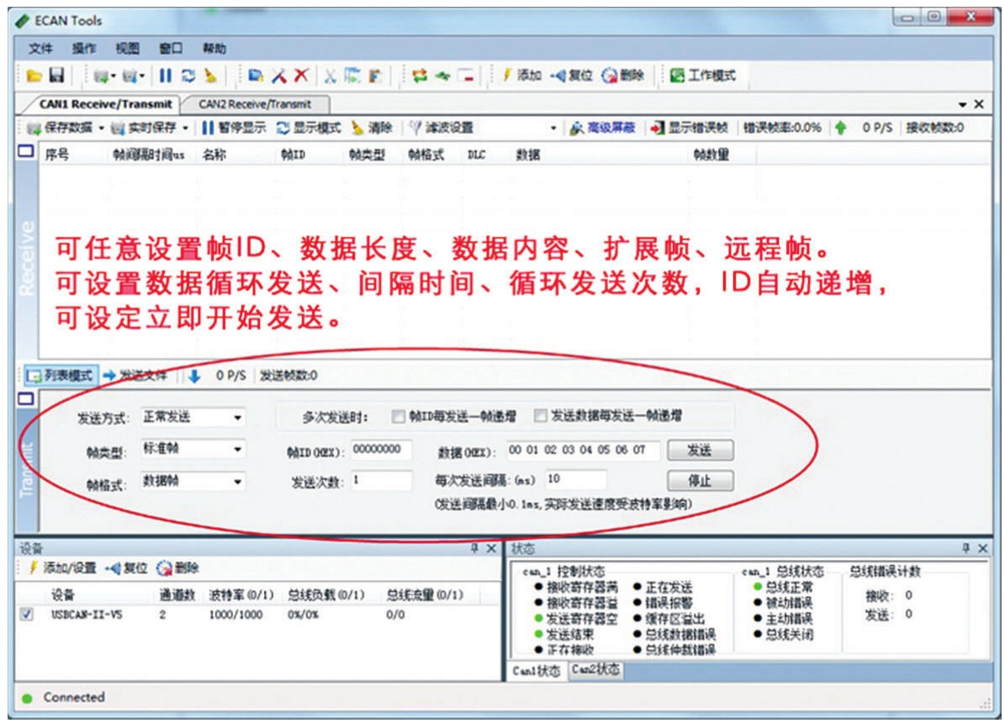Open the 发送方式 (send mode) dropdown
The image size is (1005, 723).
click(238, 417)
